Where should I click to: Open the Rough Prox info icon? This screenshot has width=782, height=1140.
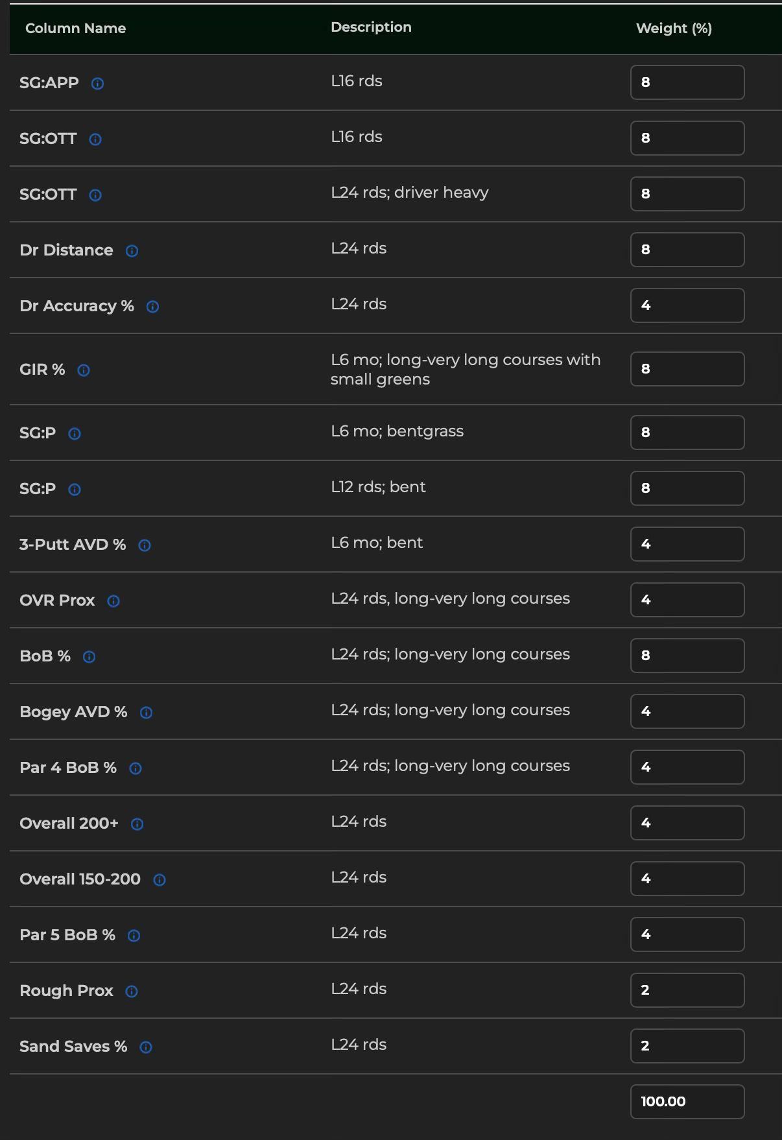(132, 992)
